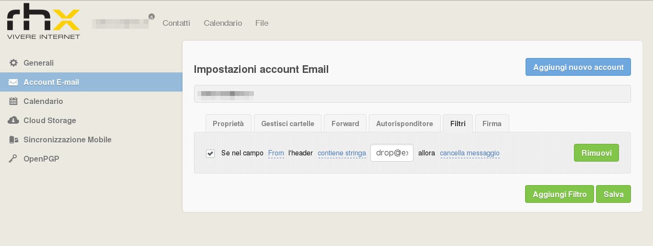Open Calendario settings in sidebar
Screen dimensions: 653x246
[91, 101]
